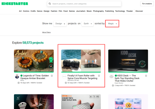
Task: Click the creator name DEEPROLLER INC
Action: (x=73, y=80)
